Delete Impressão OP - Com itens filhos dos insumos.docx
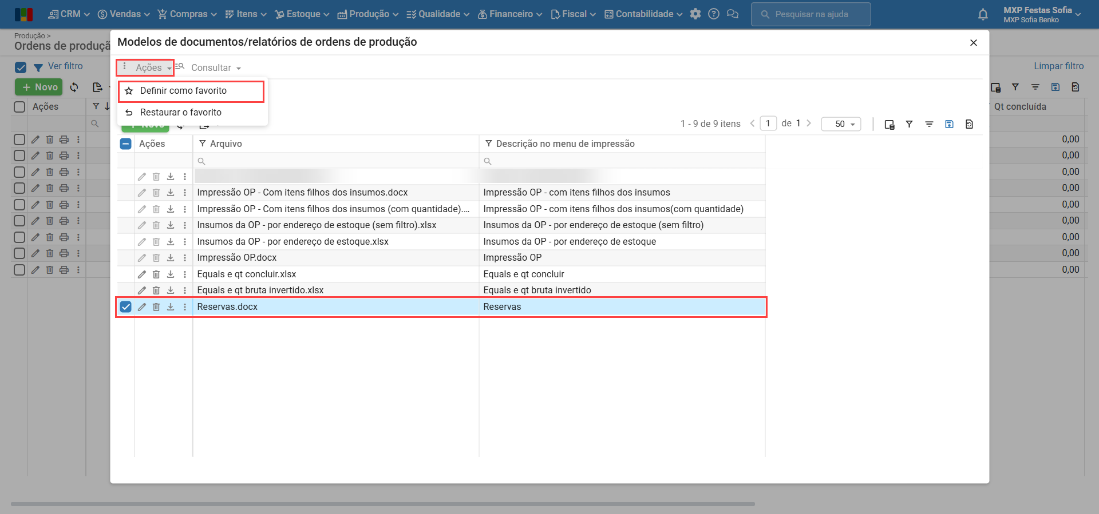Viewport: 1099px width, 514px height. click(x=156, y=193)
